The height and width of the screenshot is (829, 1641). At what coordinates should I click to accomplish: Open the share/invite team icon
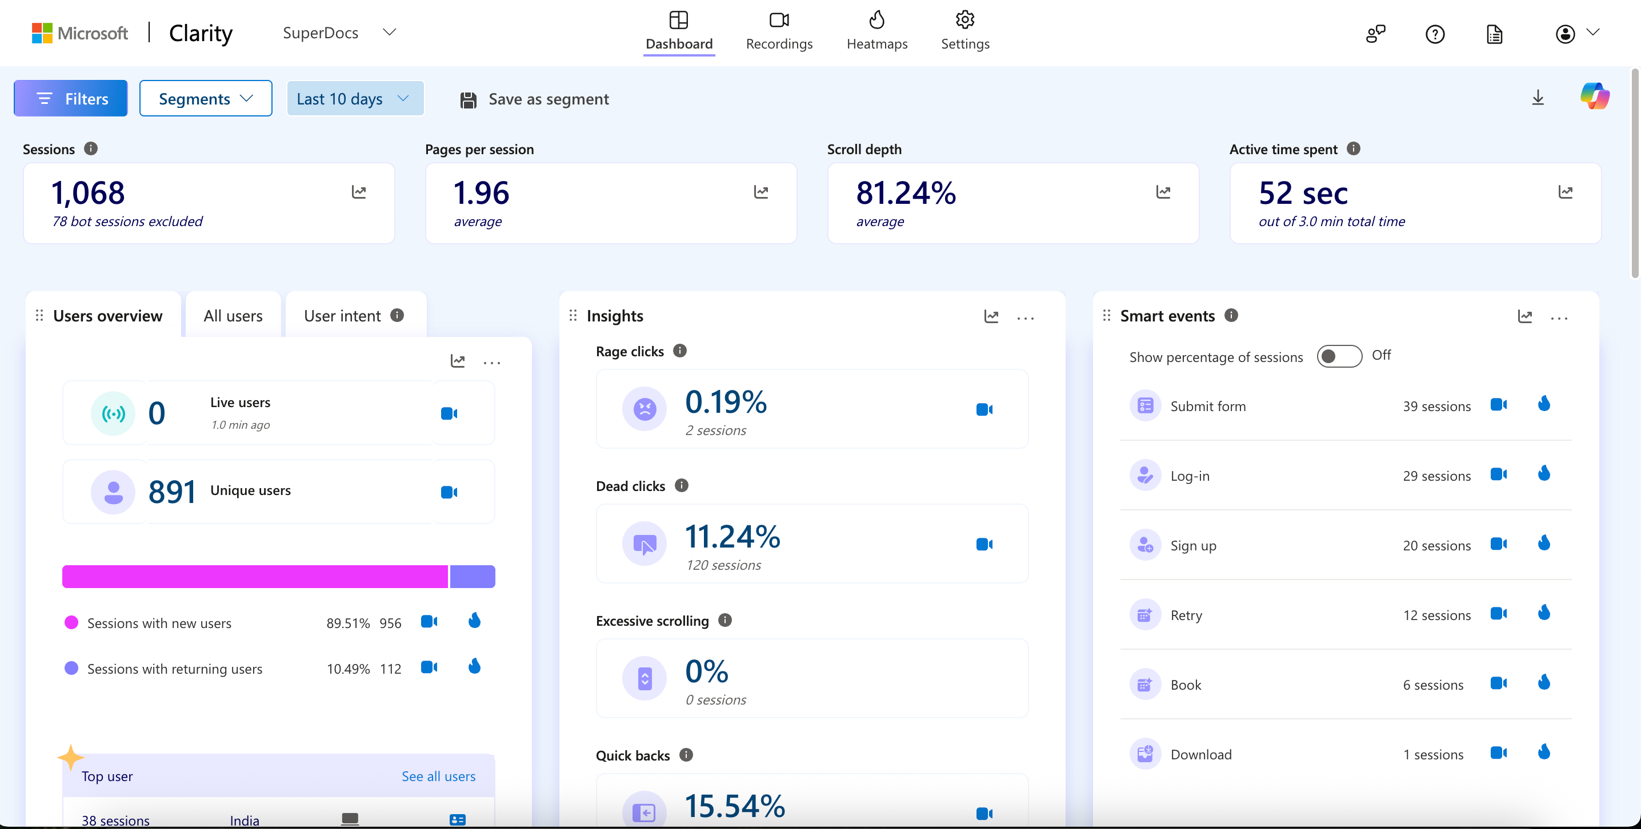point(1375,34)
